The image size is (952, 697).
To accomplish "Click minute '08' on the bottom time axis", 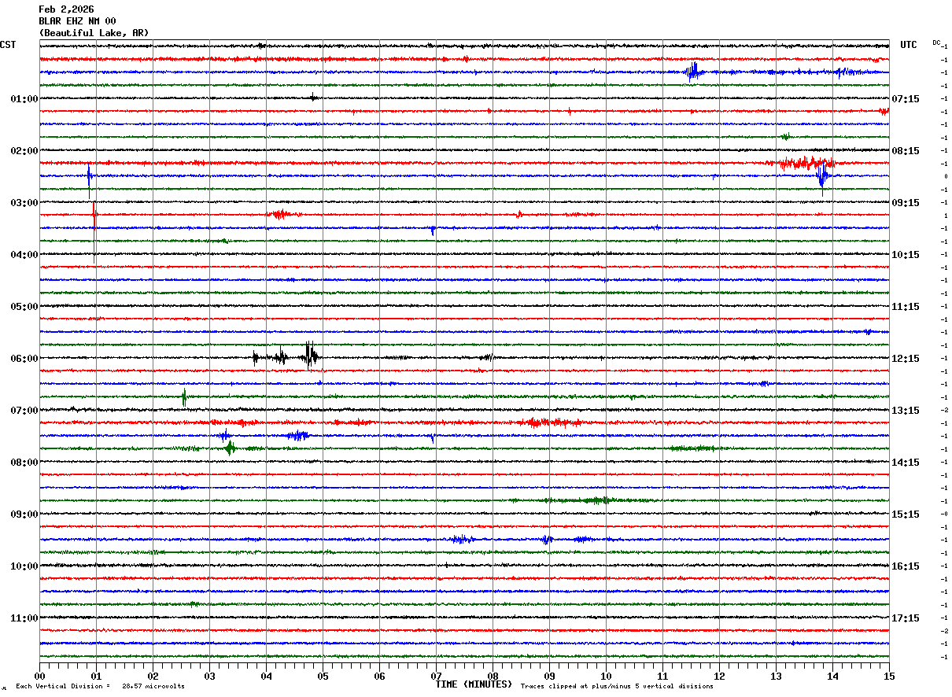I will (493, 676).
